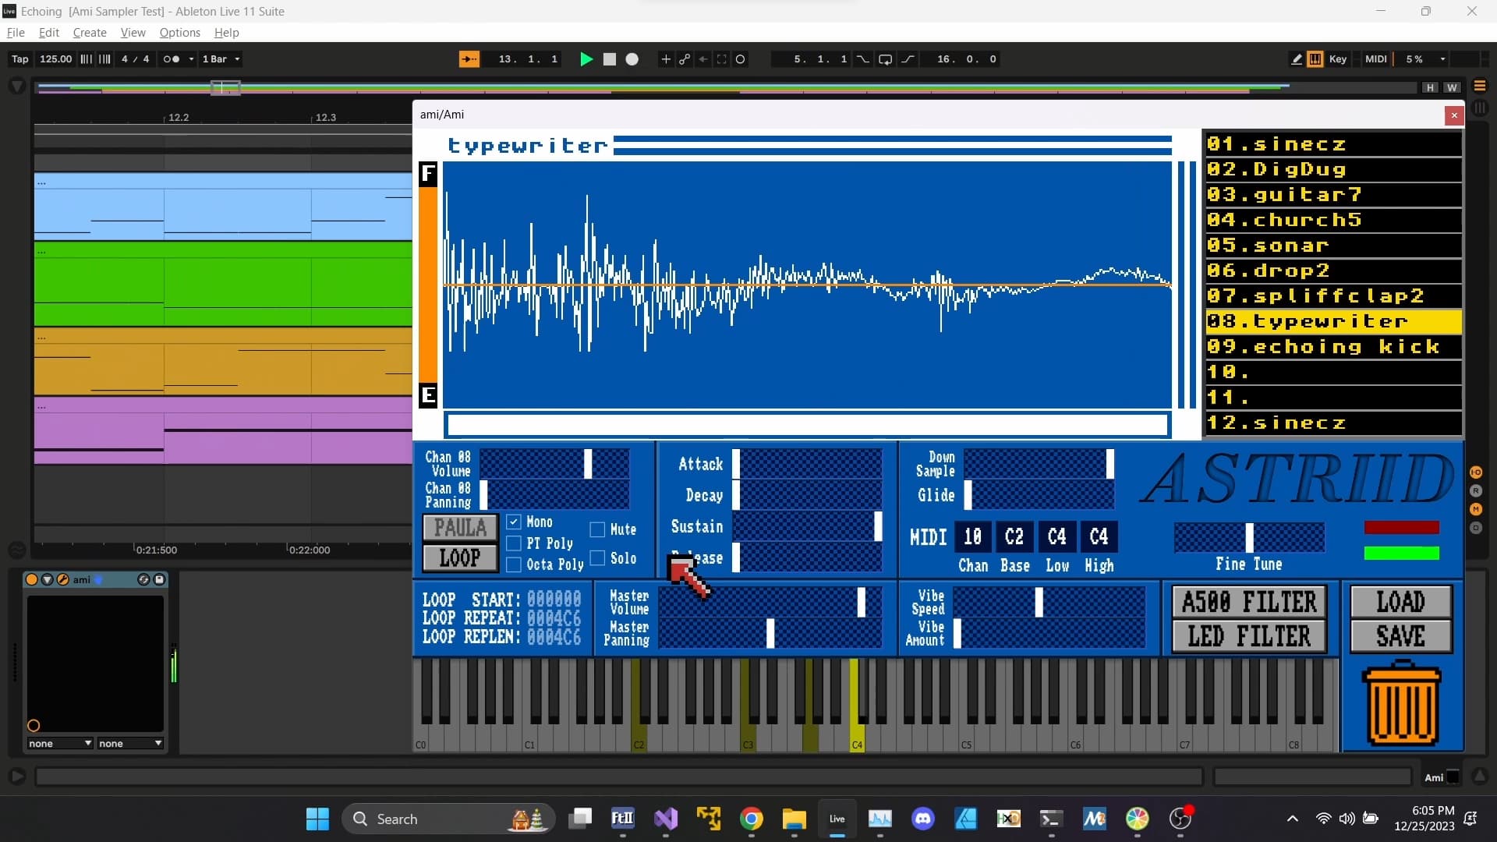Enable the PT Poly checkbox
This screenshot has width=1497, height=842.
(514, 543)
